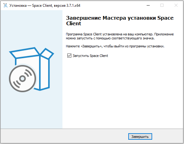Uncheck the Запустить Space Client checkbox

tap(69, 56)
